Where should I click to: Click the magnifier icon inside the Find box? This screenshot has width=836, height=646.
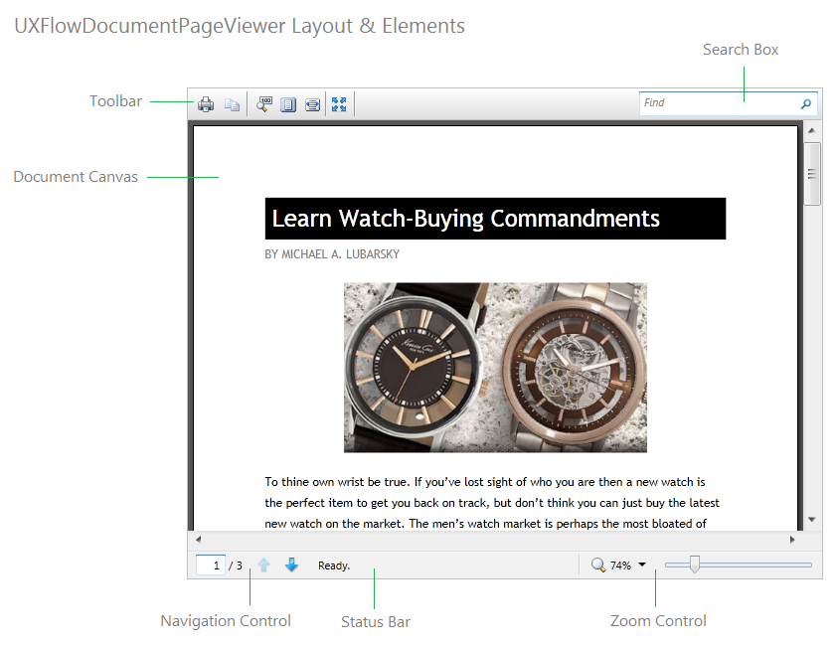[806, 103]
